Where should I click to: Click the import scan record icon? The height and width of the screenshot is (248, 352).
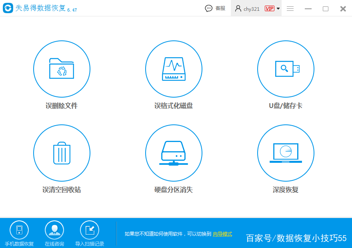click(90, 230)
